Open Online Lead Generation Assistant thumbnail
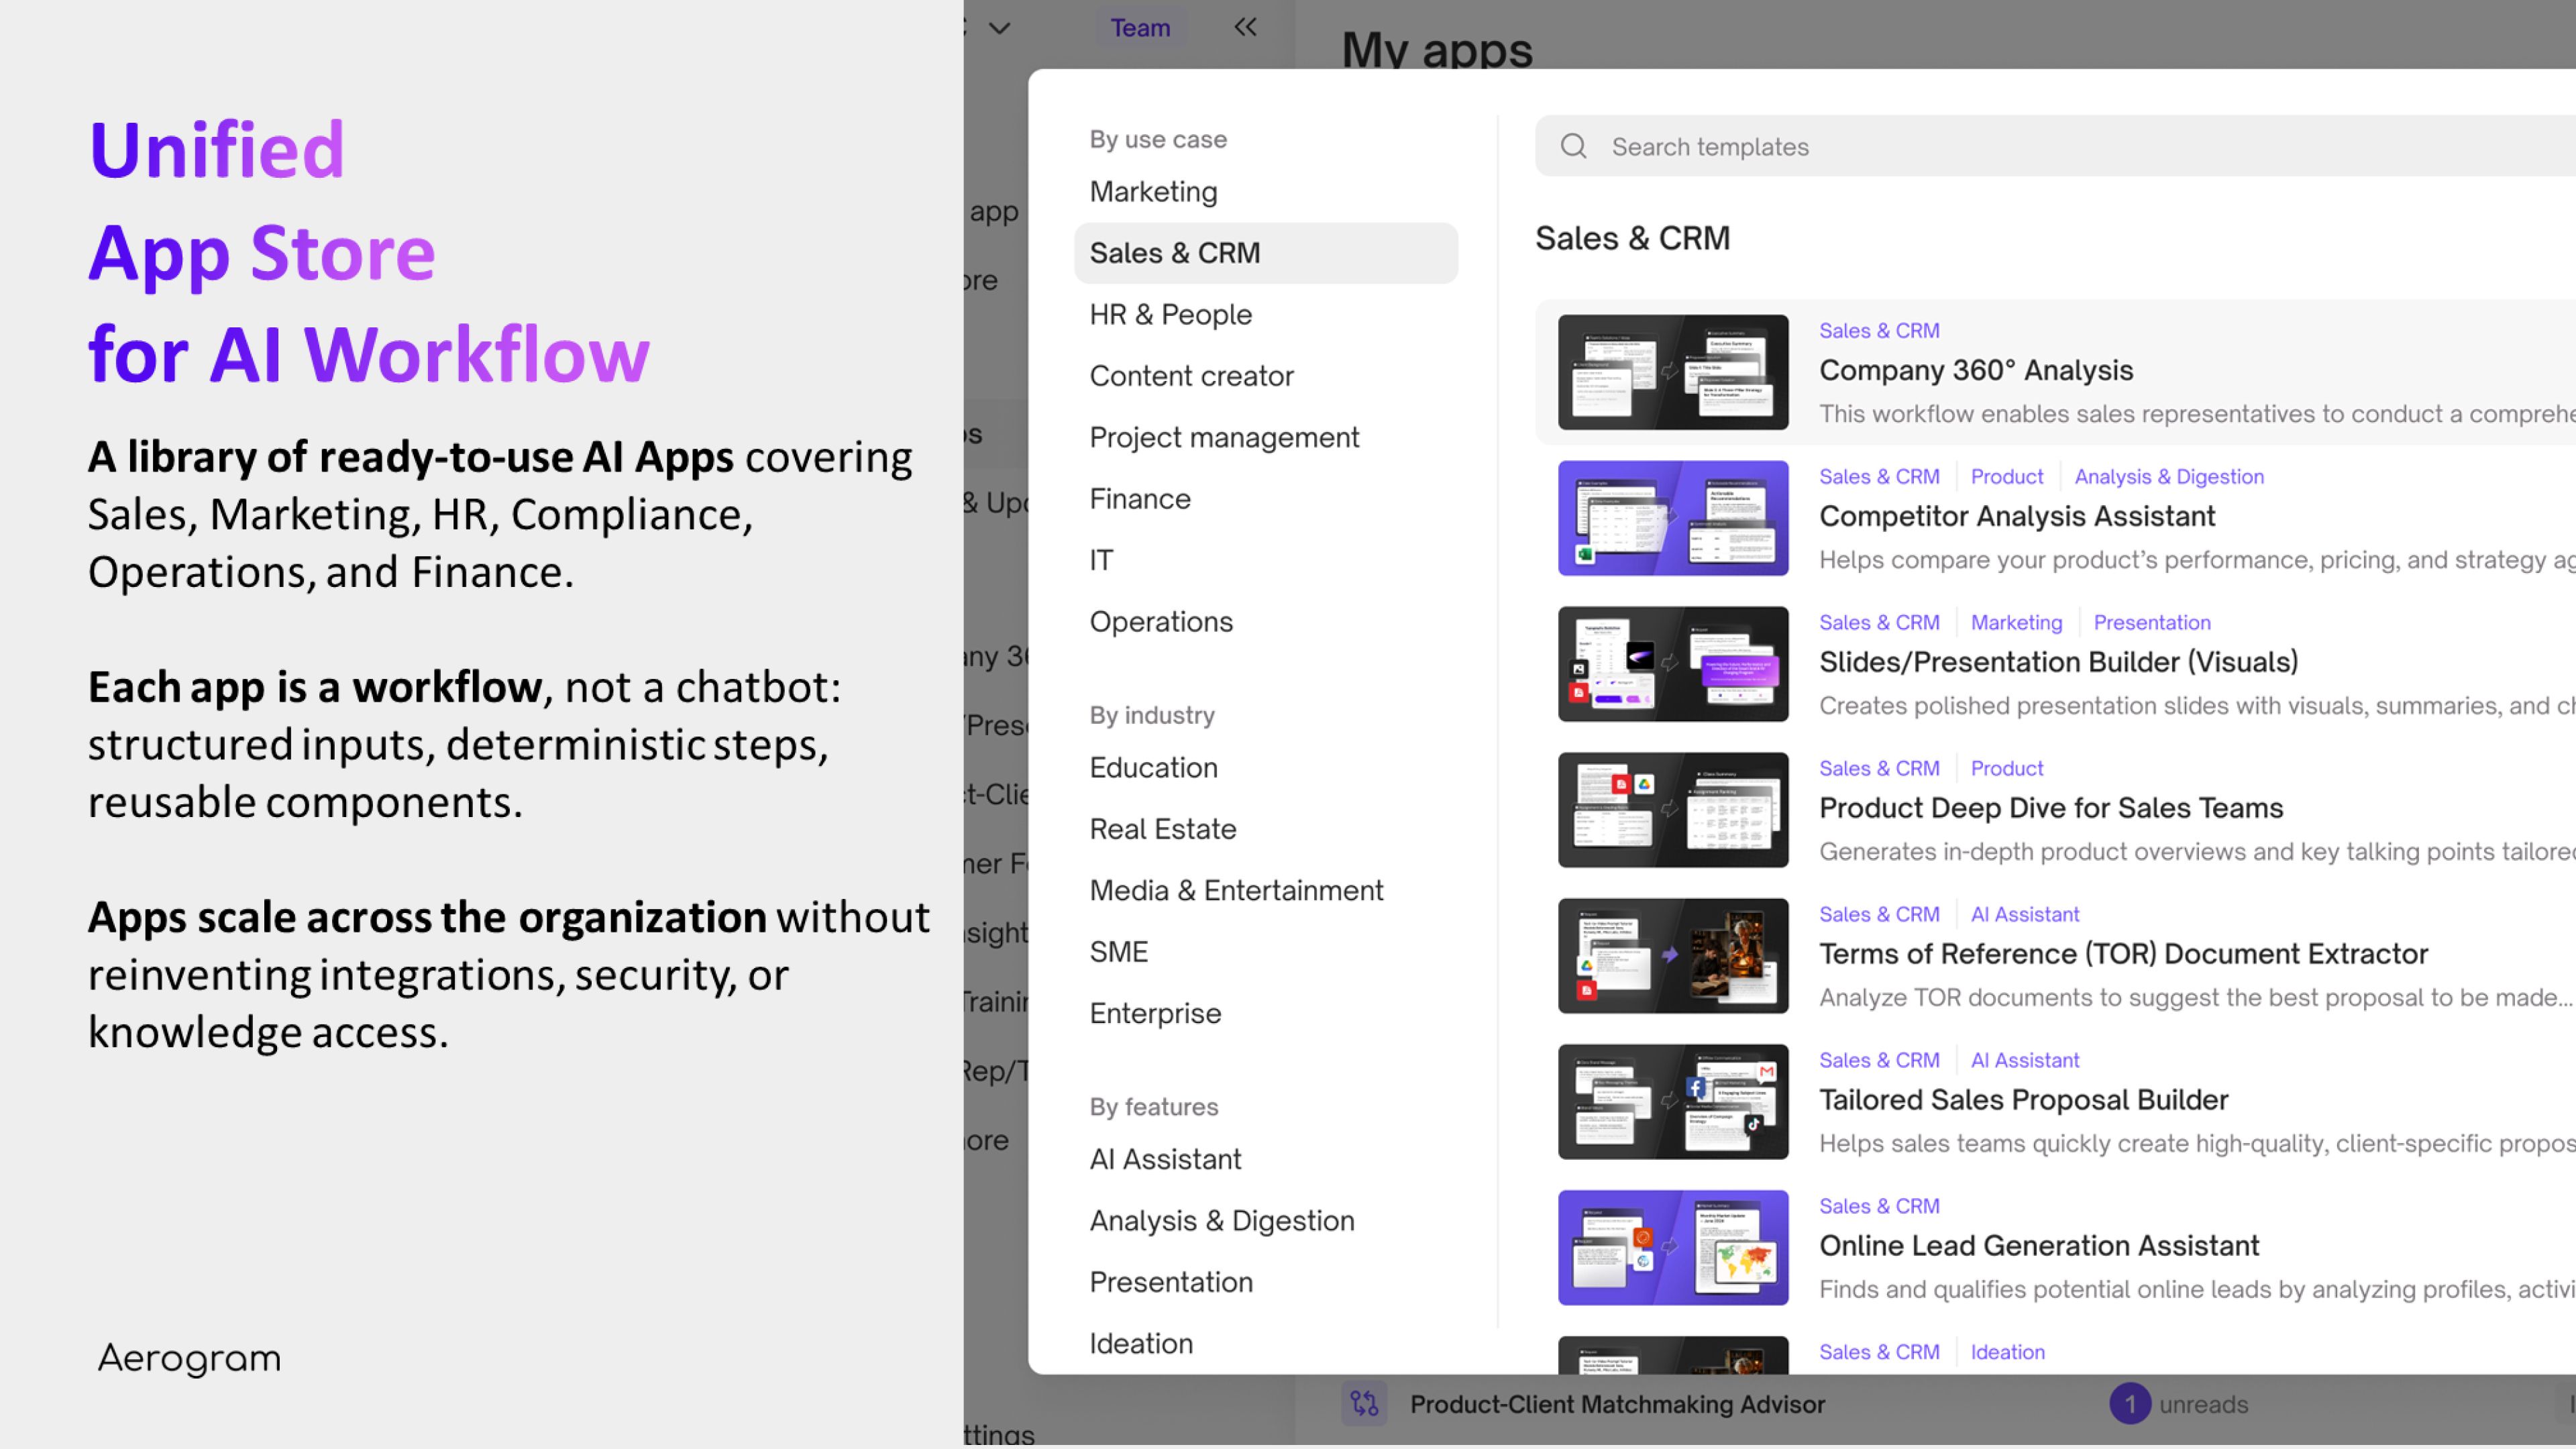Screen dimensions: 2576x1449 coord(1672,1247)
